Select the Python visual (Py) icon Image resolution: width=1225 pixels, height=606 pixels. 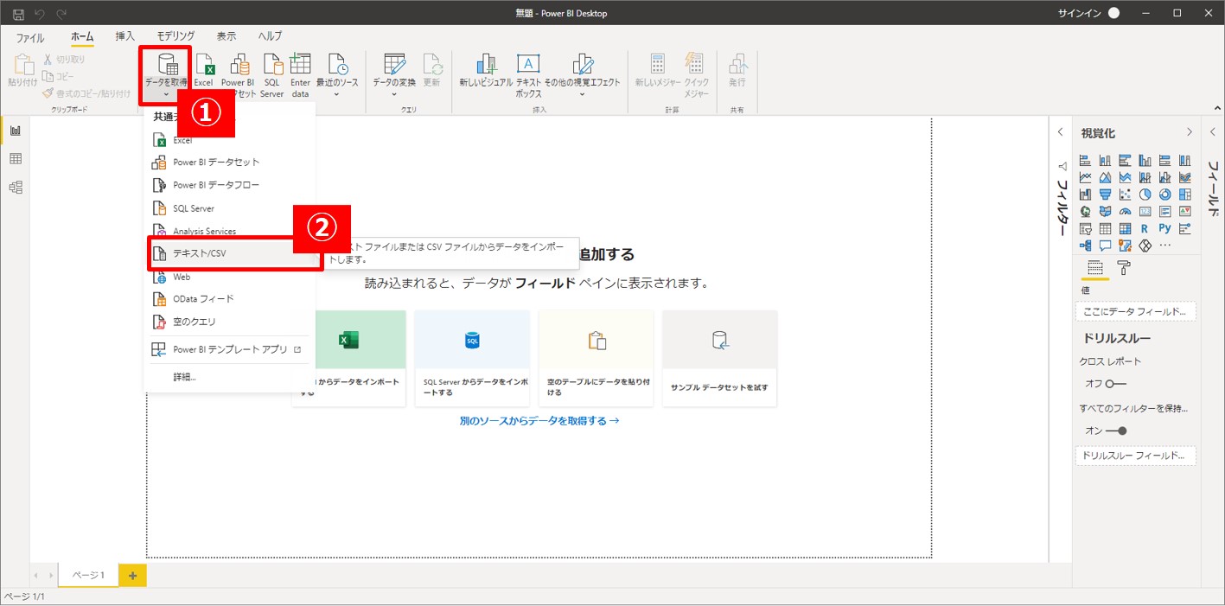[x=1164, y=229]
